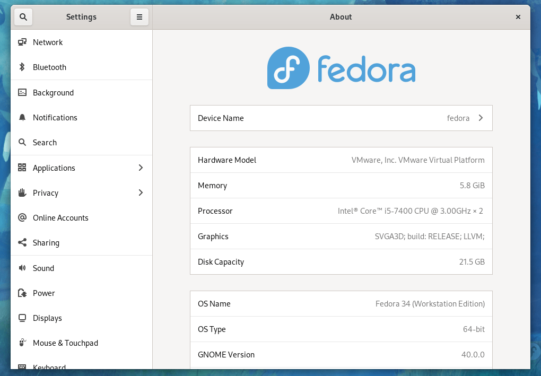Click the Mouse & Touchpad icon
The height and width of the screenshot is (376, 541).
coord(22,343)
